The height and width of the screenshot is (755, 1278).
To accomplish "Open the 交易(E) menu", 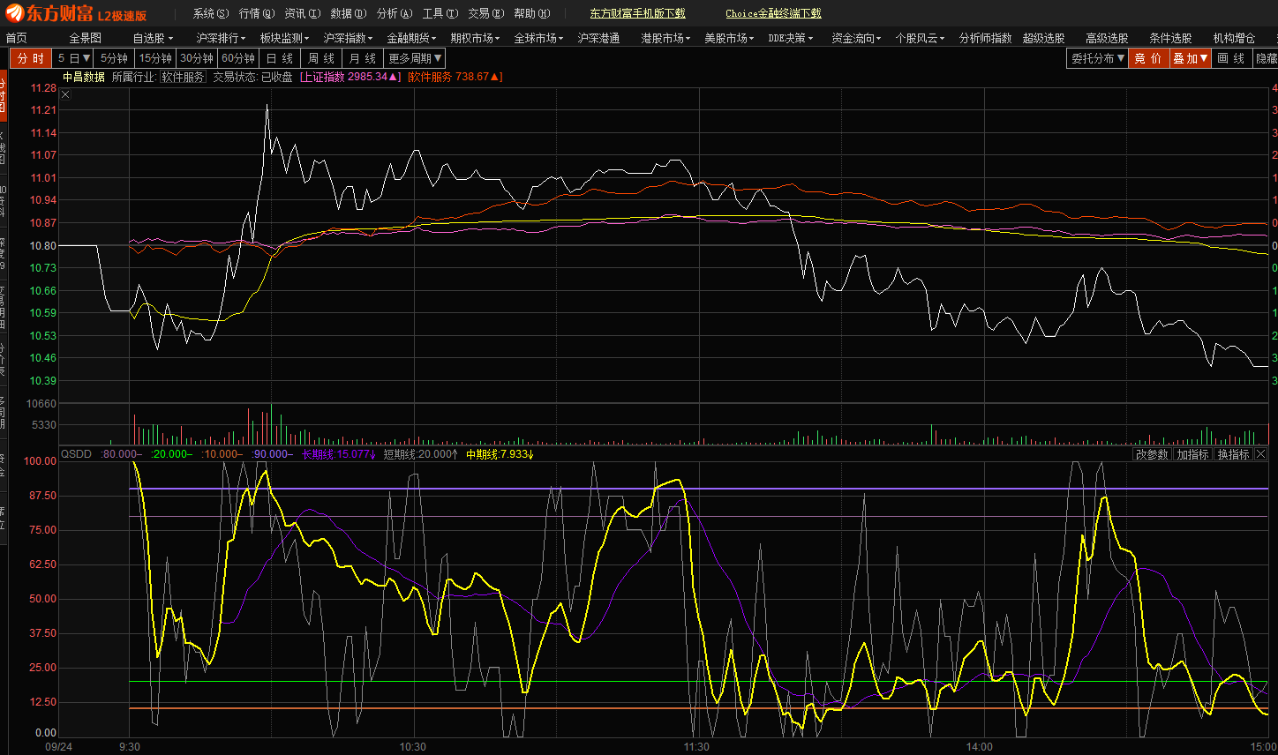I will pos(486,13).
